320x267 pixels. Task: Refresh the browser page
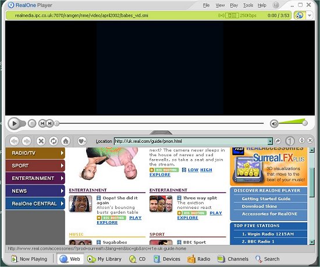click(x=54, y=141)
